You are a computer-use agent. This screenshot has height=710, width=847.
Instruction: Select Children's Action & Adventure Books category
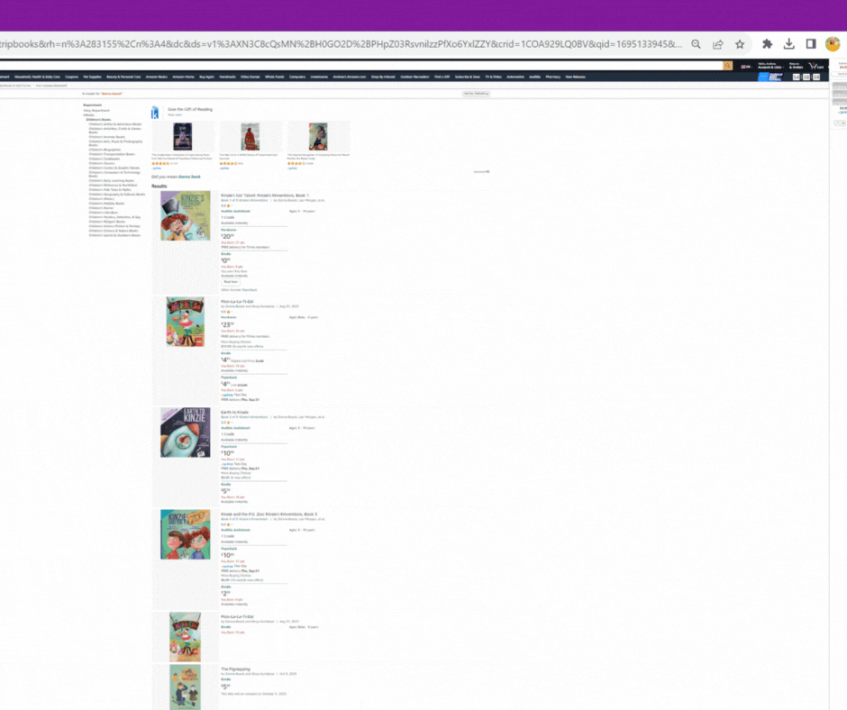coord(115,124)
